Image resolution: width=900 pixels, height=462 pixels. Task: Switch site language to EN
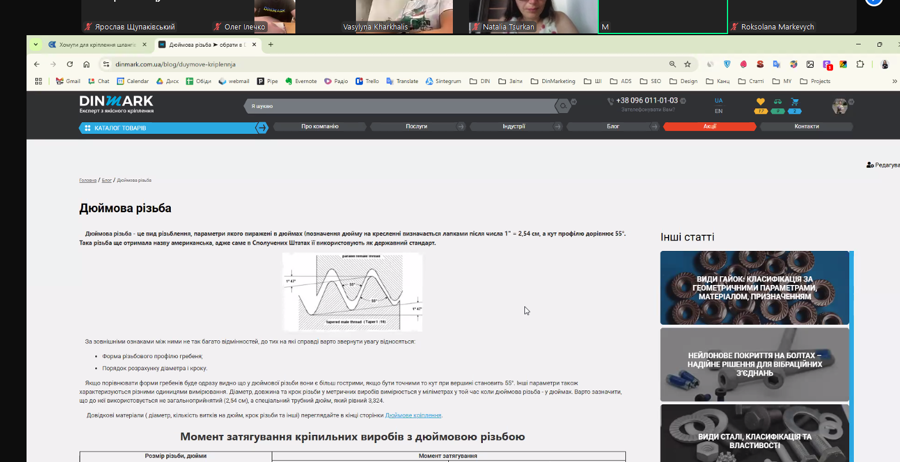coord(718,111)
